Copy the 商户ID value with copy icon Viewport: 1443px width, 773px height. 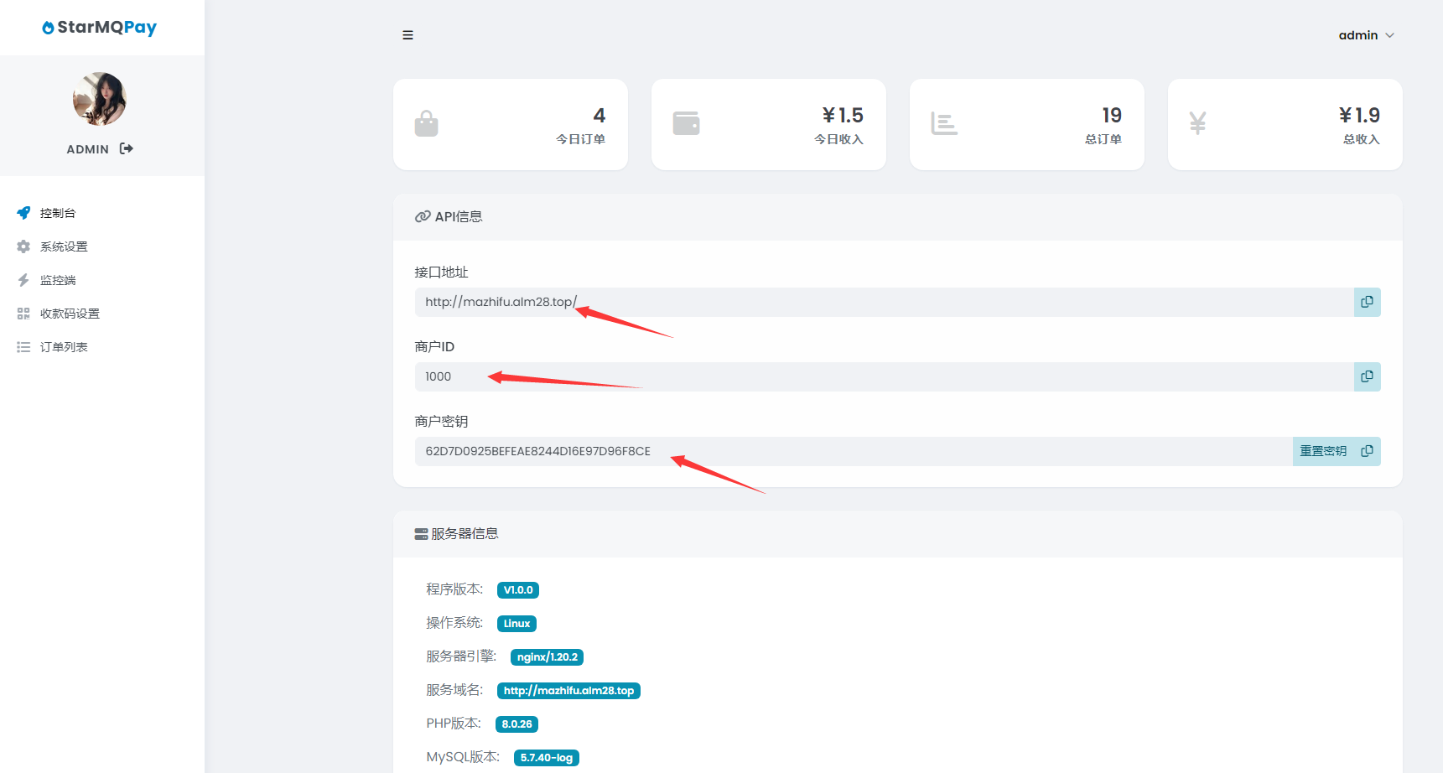pos(1367,376)
